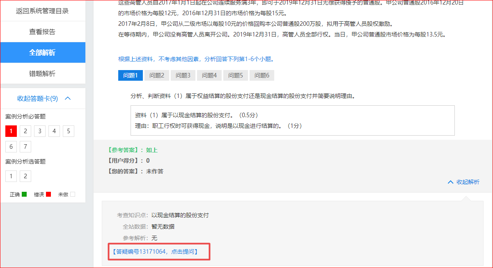Go to 案例分析必答题 question 4
493x268 pixels.
coord(54,131)
